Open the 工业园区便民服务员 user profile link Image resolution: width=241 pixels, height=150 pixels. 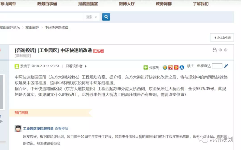38,129
